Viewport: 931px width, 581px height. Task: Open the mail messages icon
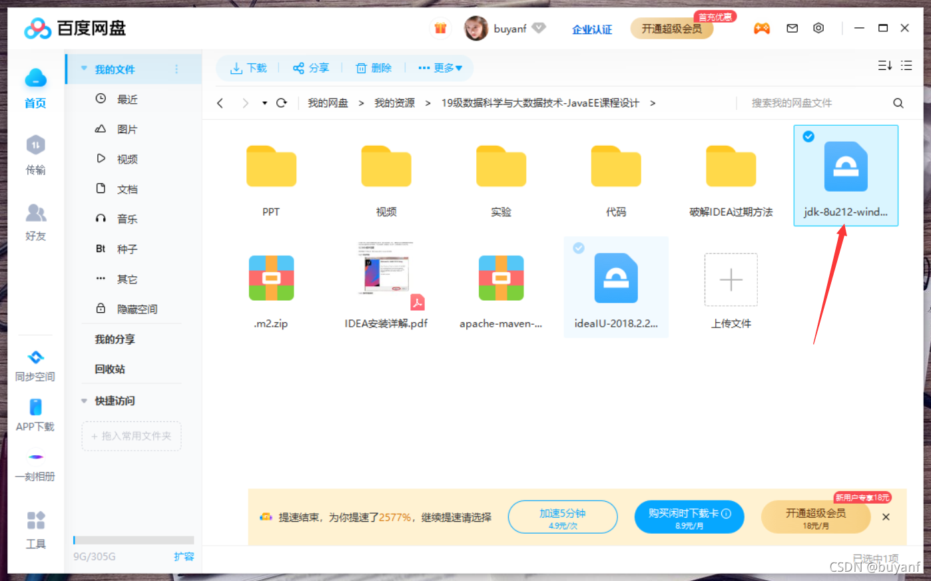[x=792, y=28]
